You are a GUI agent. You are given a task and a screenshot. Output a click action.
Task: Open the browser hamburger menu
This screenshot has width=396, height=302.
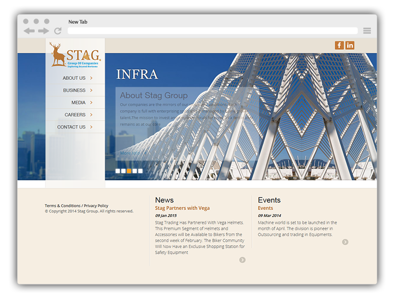tap(367, 31)
